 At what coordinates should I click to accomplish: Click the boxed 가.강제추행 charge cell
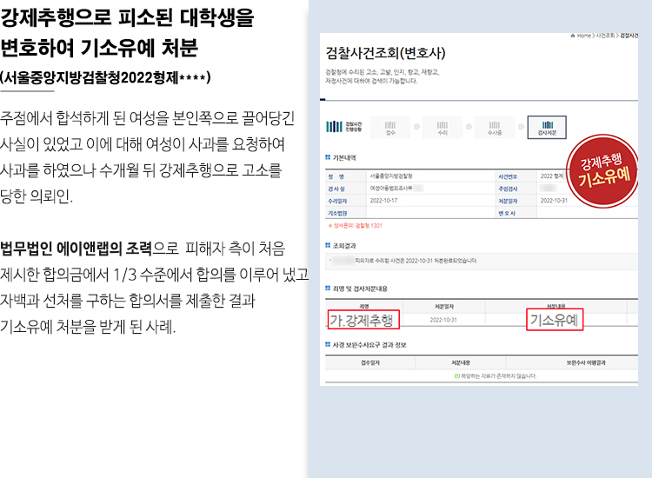click(363, 321)
